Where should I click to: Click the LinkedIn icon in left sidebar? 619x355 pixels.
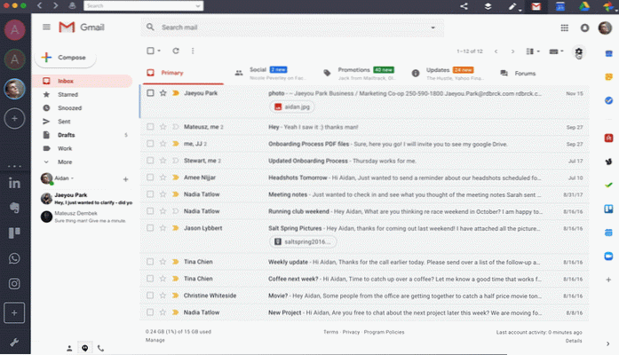pyautogui.click(x=15, y=183)
